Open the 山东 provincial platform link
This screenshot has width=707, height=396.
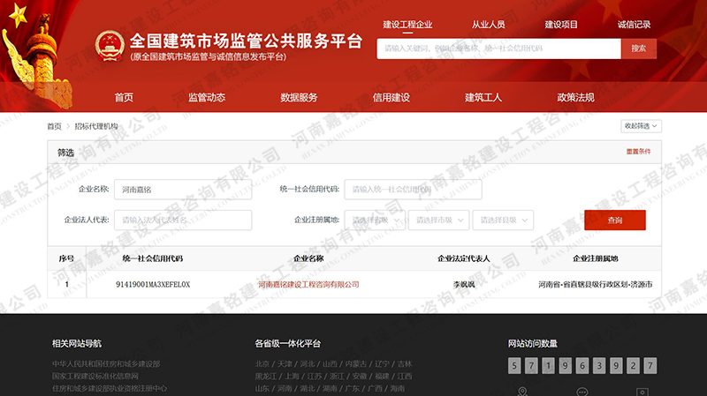coord(262,388)
